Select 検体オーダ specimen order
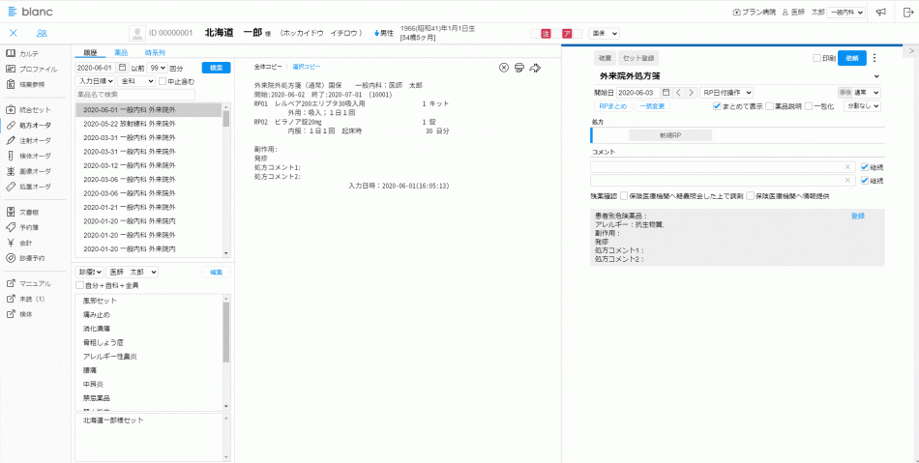Image resolution: width=919 pixels, height=463 pixels. (x=29, y=156)
